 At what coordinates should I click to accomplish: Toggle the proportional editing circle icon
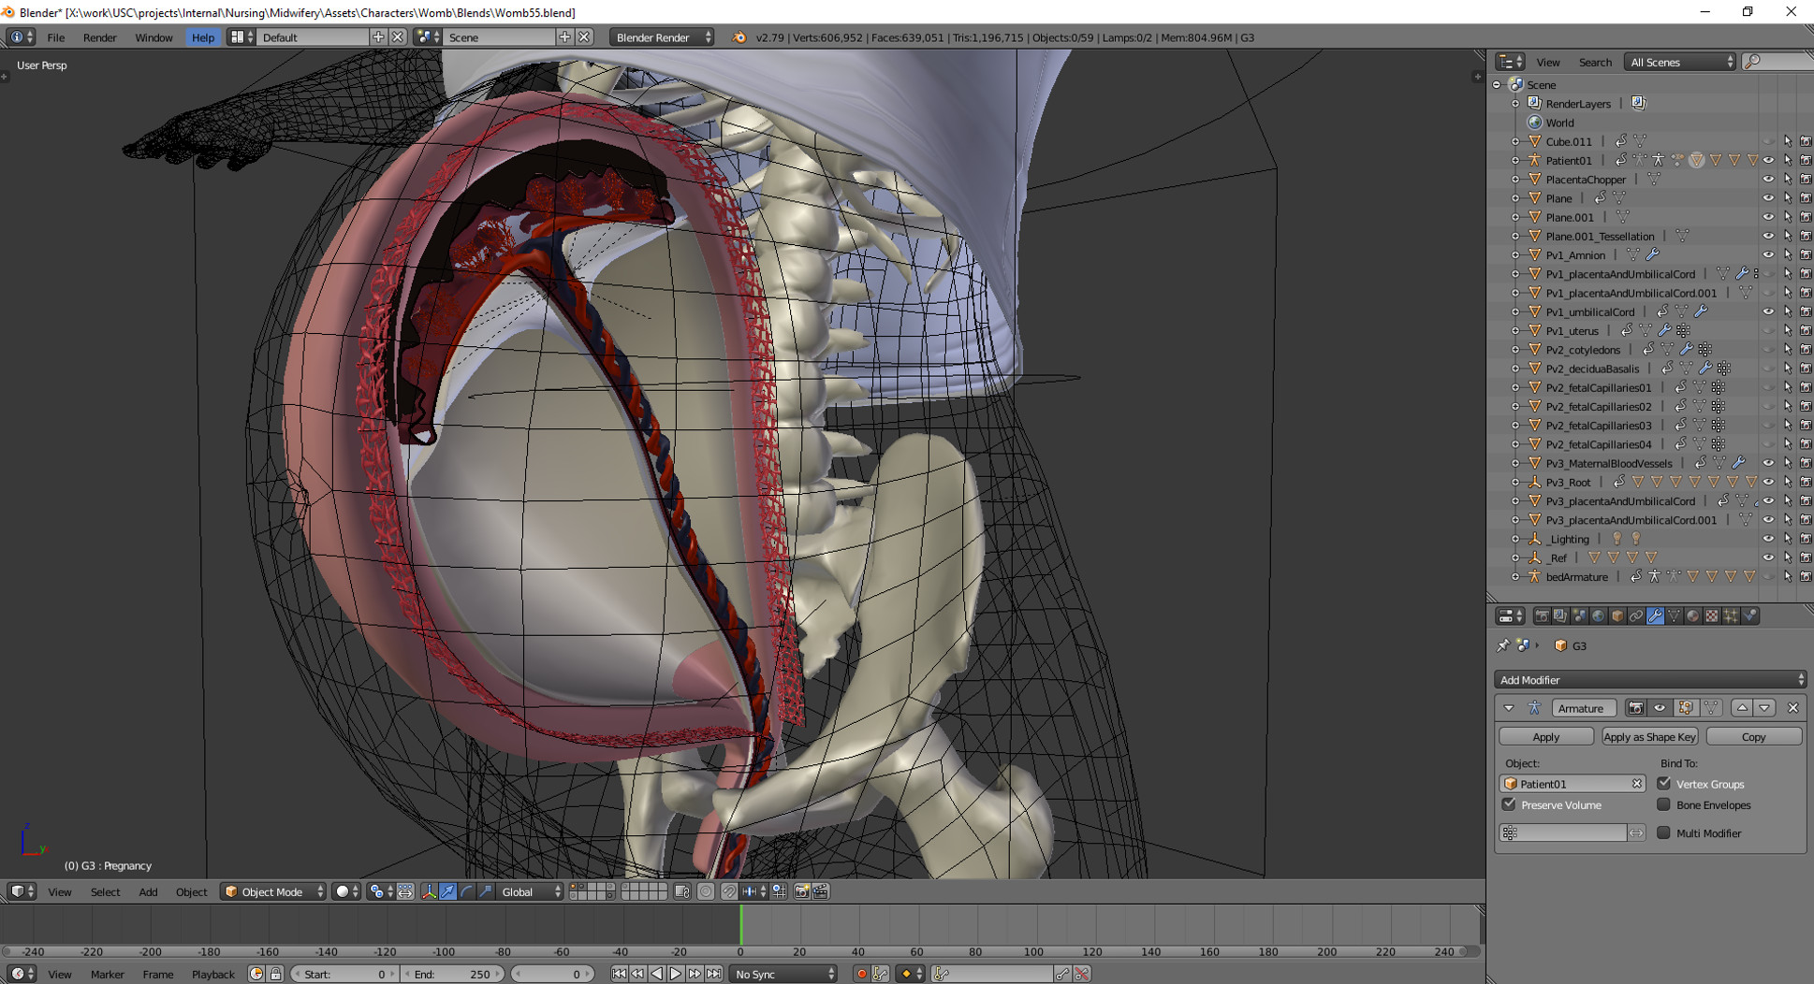(706, 891)
